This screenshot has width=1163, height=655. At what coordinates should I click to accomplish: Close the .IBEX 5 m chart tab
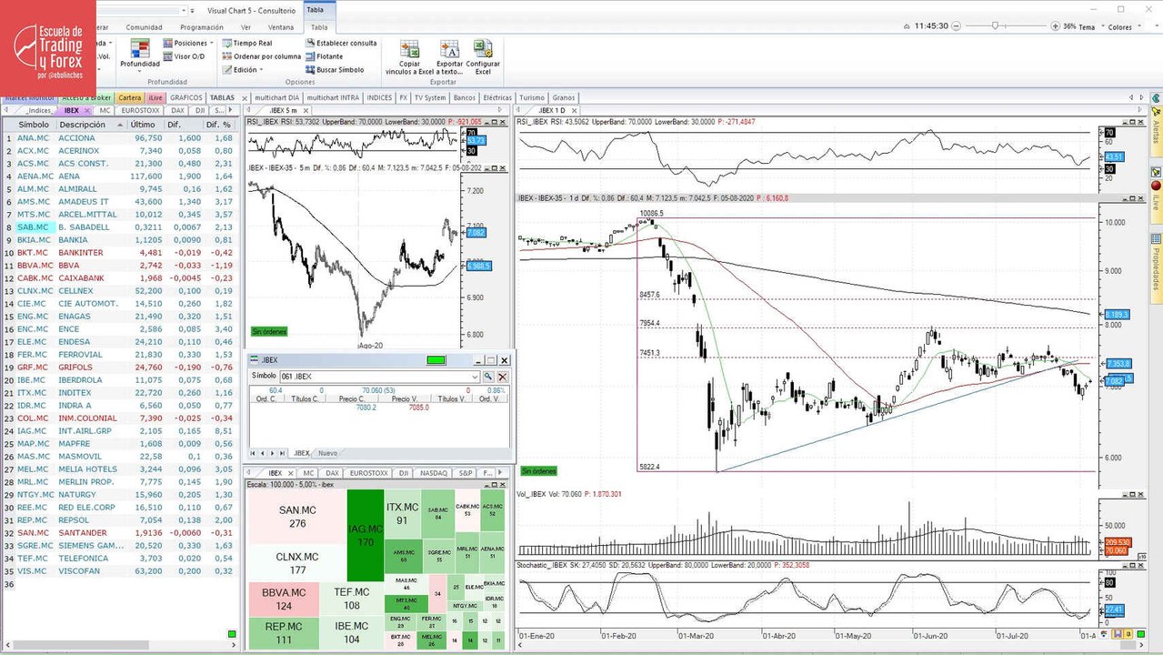coord(307,110)
